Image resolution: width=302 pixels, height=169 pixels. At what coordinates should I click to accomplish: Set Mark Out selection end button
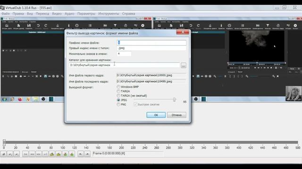87,154
